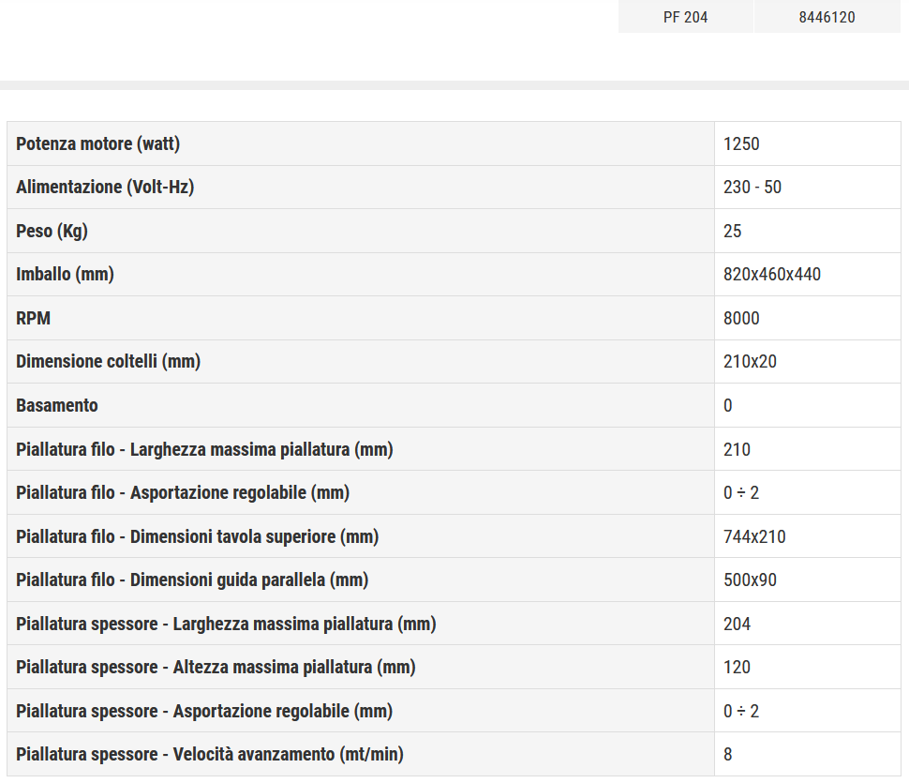Click the 210x20 knife dimension value
Image resolution: width=909 pixels, height=783 pixels.
tap(750, 361)
